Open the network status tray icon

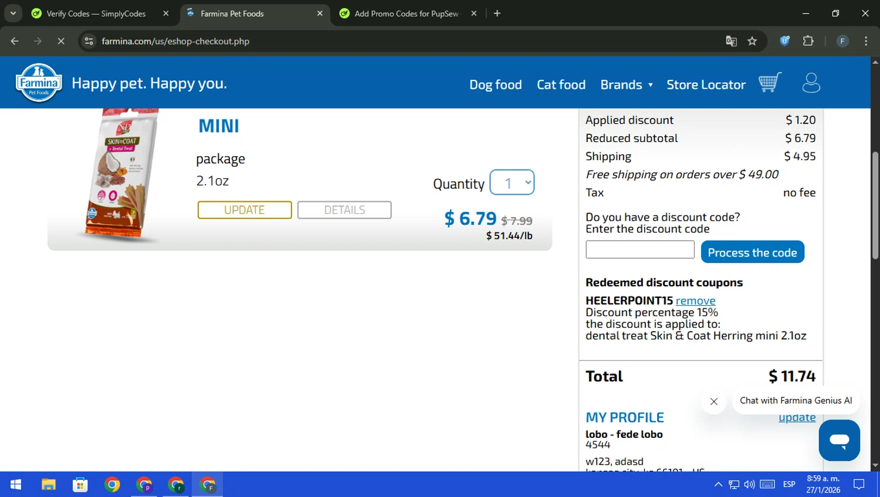tap(734, 485)
